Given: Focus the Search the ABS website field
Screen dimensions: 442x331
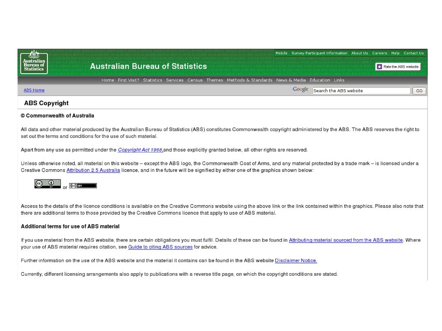Looking at the screenshot, I should pyautogui.click(x=361, y=91).
